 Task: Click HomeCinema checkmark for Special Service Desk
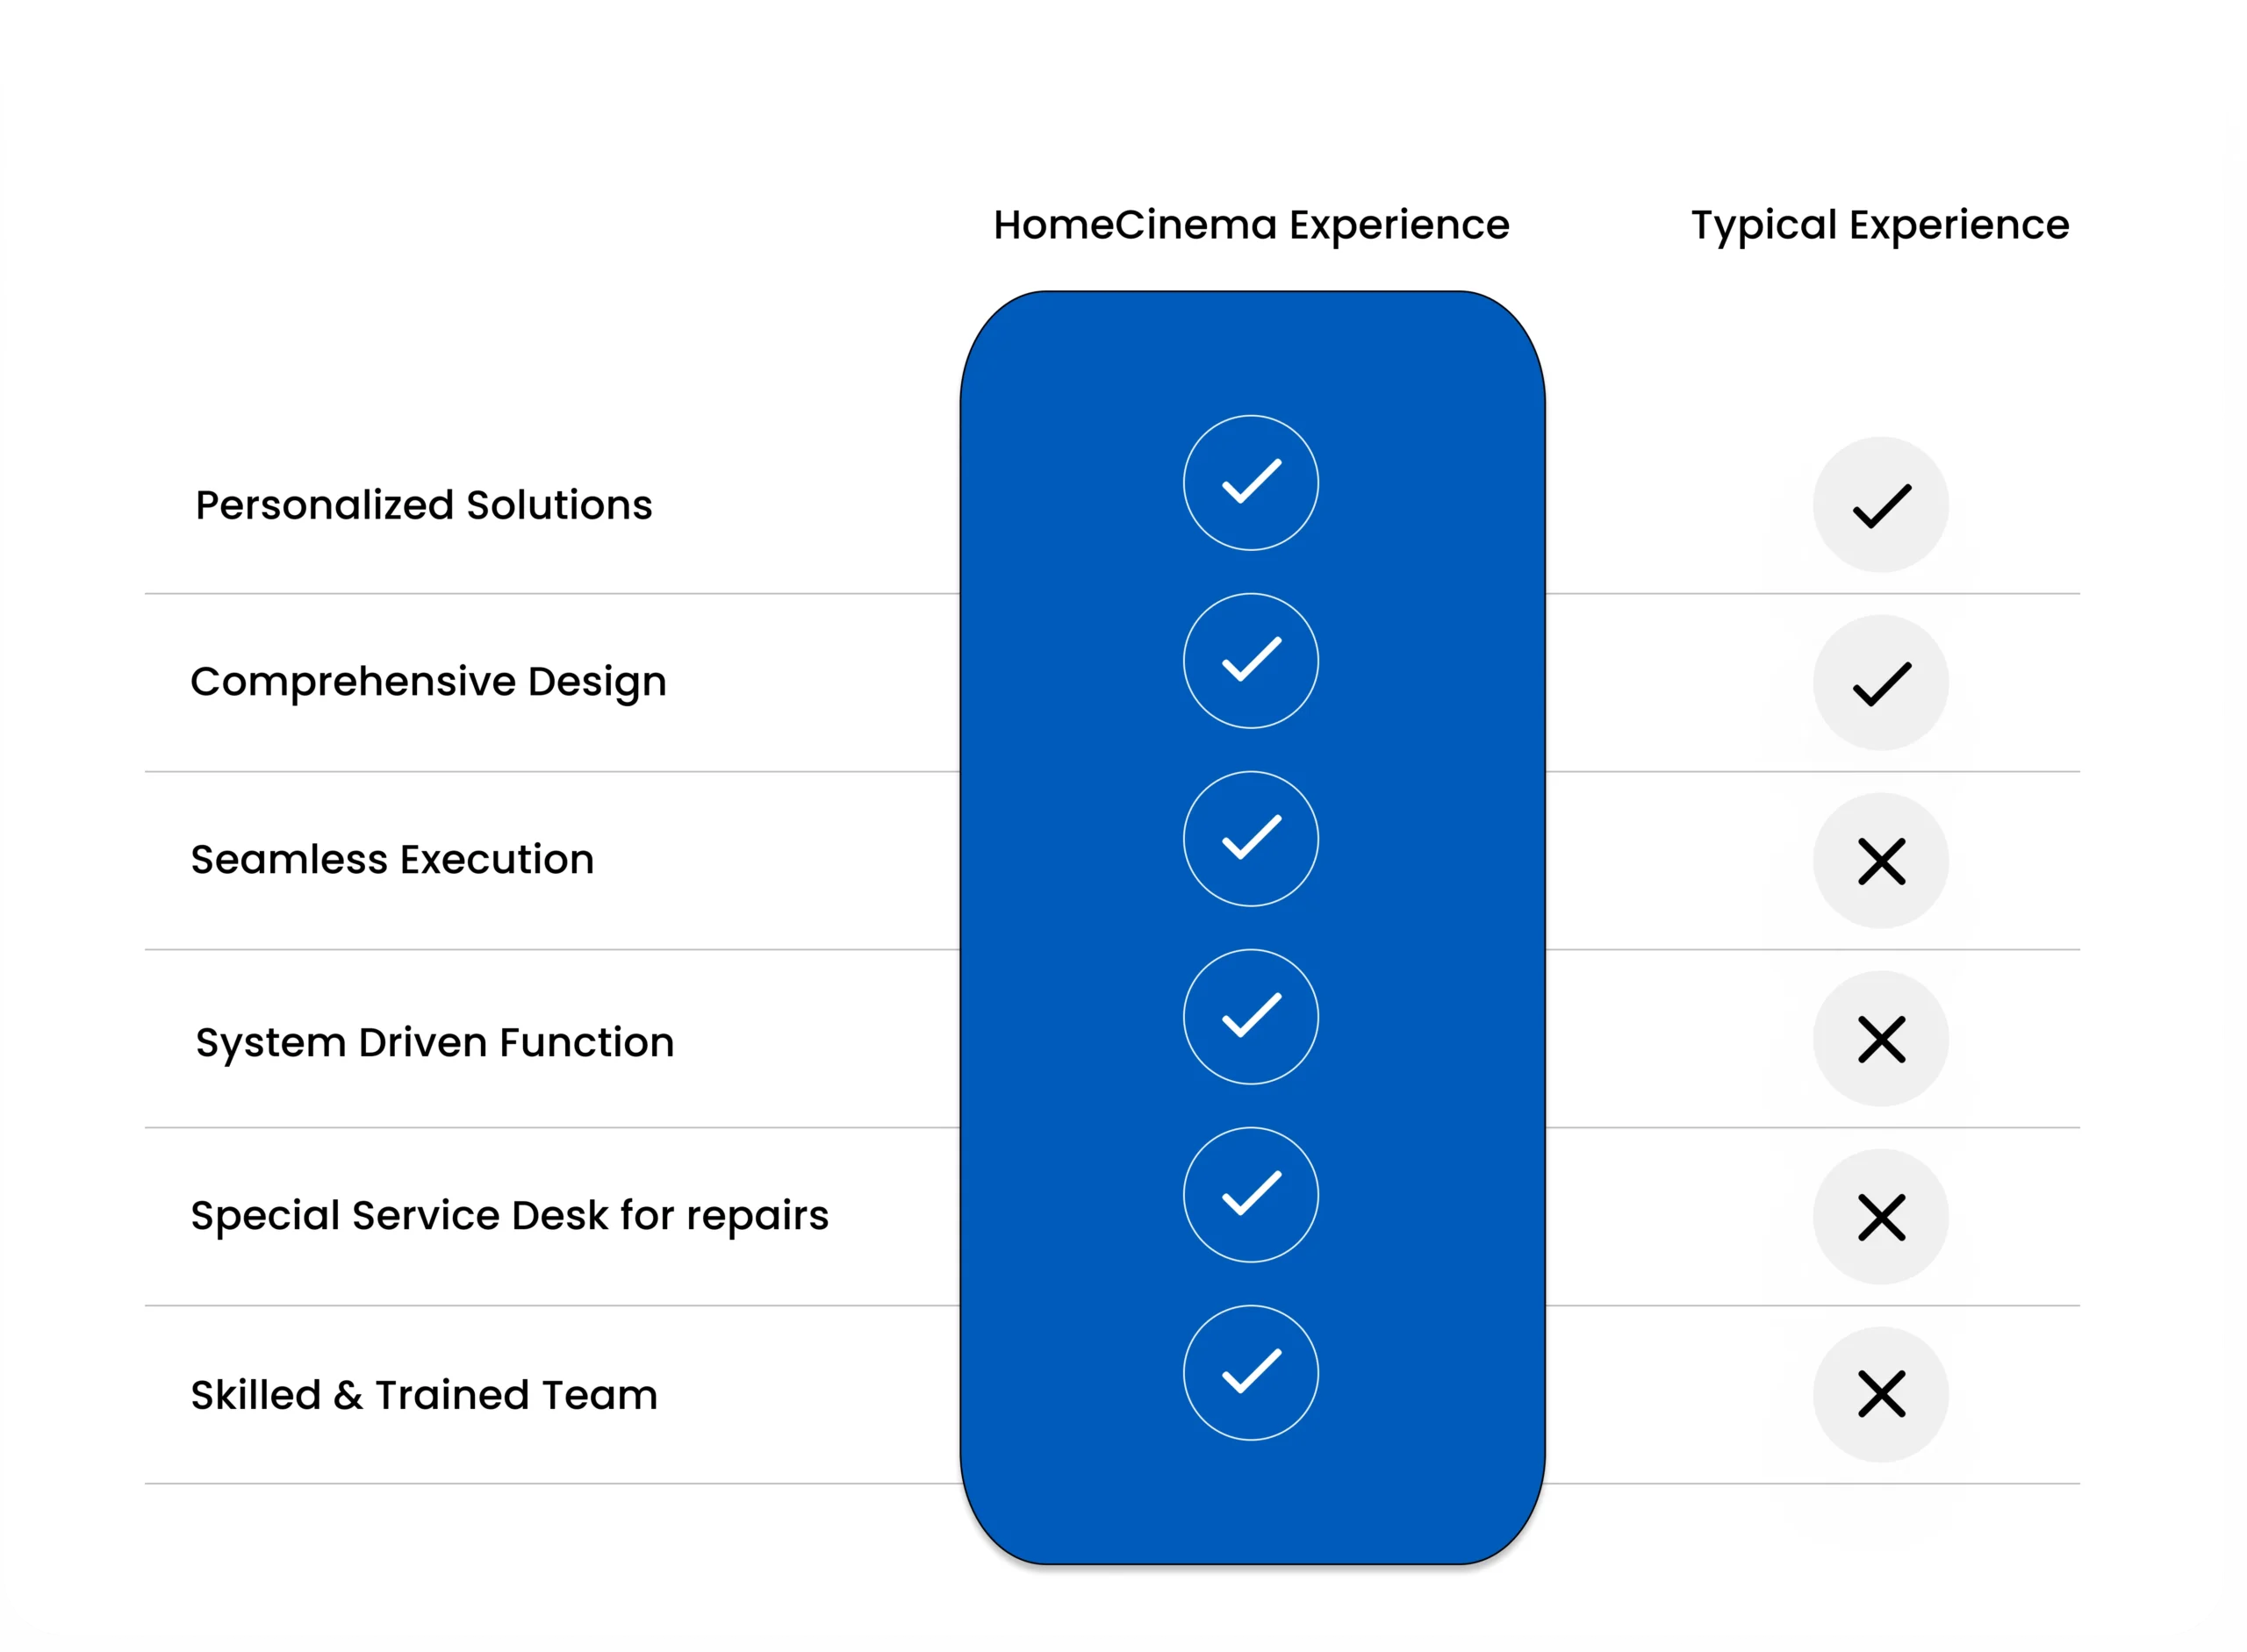1251,1195
